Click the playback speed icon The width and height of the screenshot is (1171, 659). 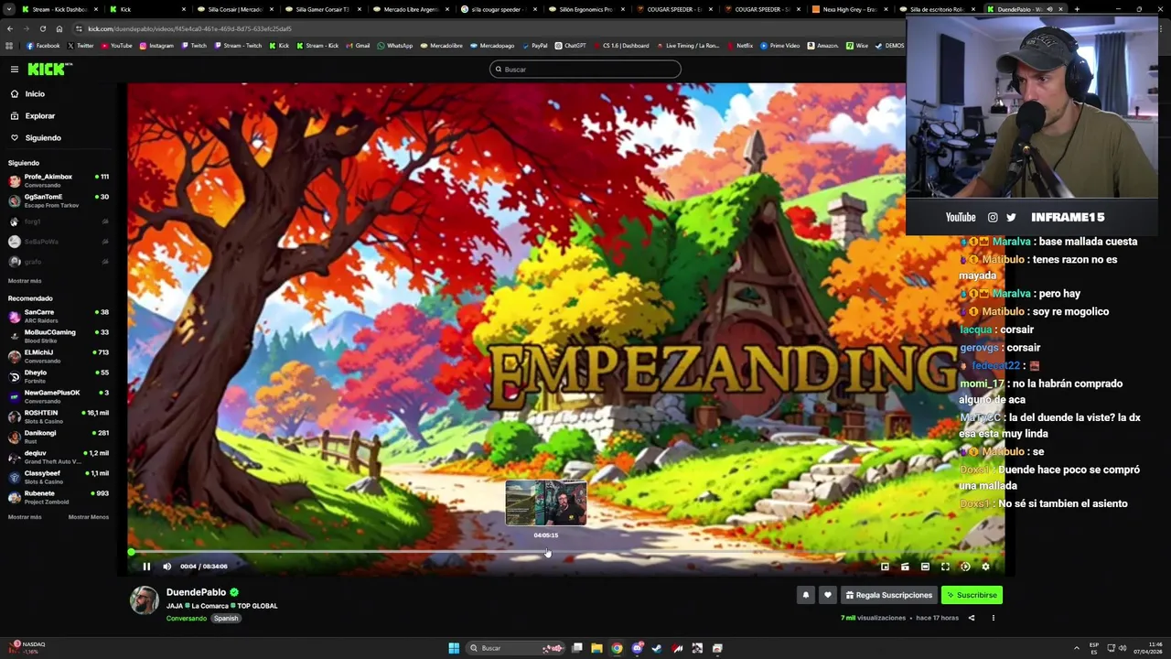965,567
